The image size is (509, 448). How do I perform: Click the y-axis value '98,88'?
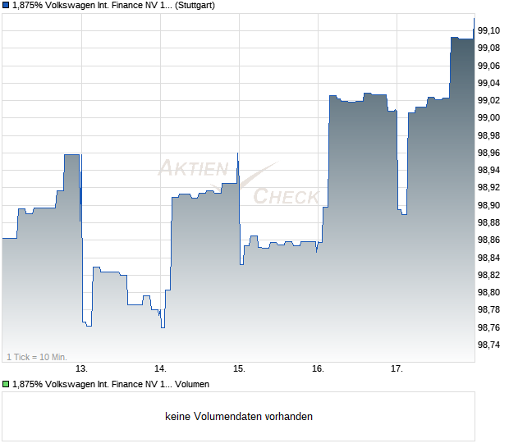click(488, 222)
